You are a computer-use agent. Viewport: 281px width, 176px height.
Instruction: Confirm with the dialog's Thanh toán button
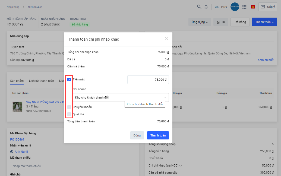pyautogui.click(x=158, y=135)
